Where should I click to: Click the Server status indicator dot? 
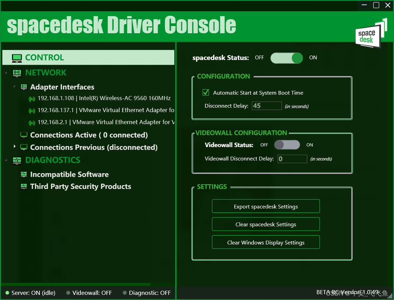pos(7,293)
